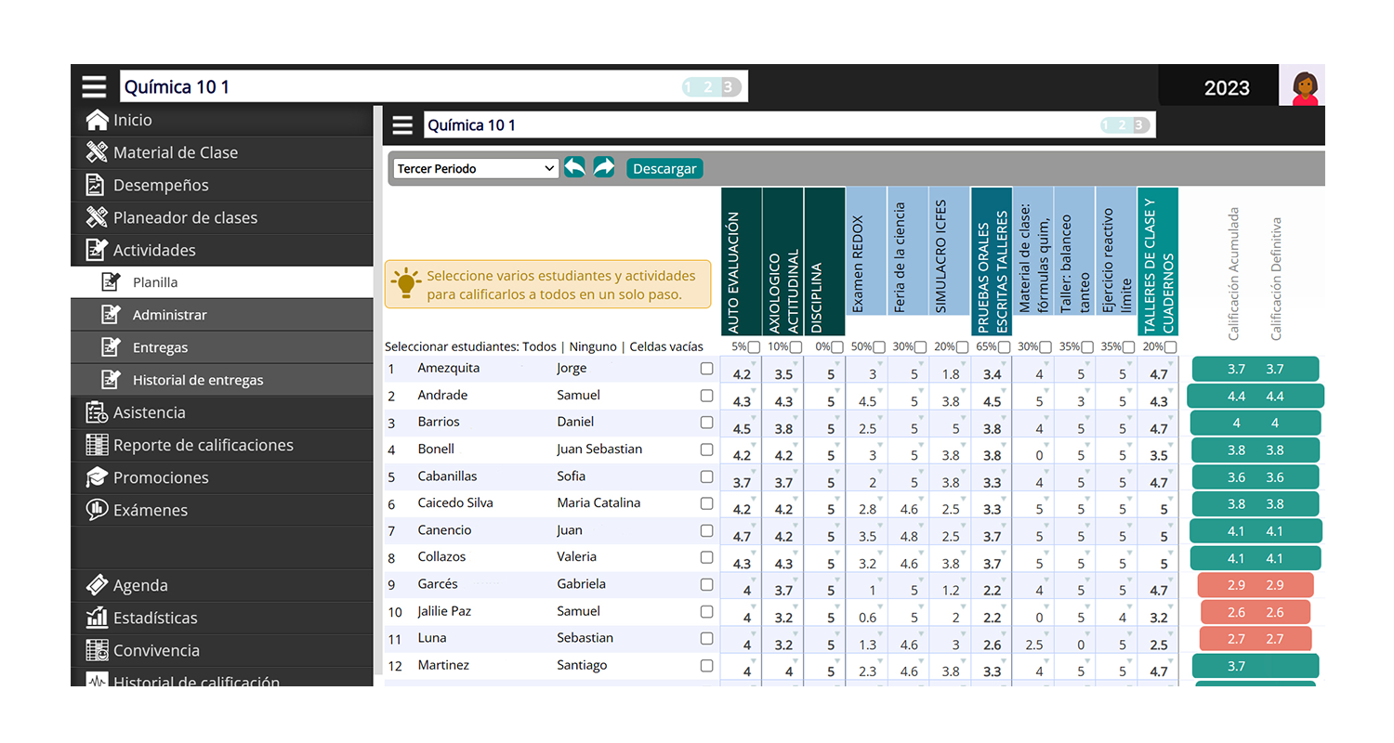
Task: Expand the Actividades sidebar section
Action: pos(154,250)
